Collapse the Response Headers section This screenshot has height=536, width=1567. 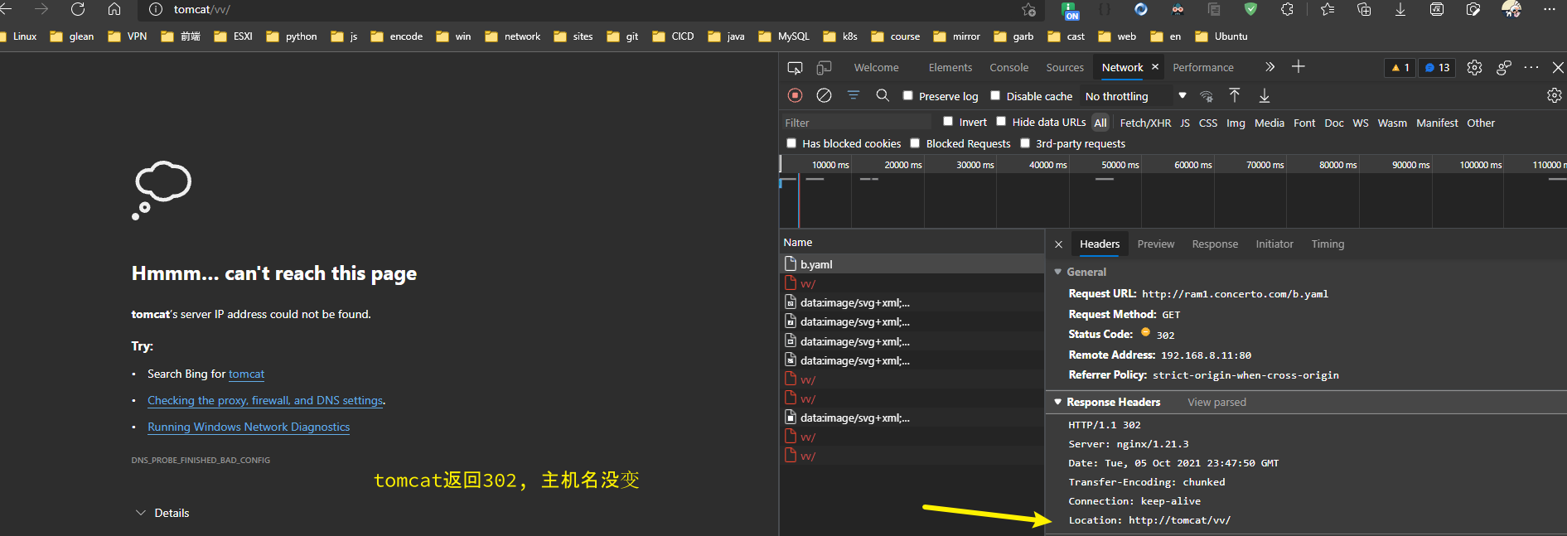pyautogui.click(x=1058, y=402)
